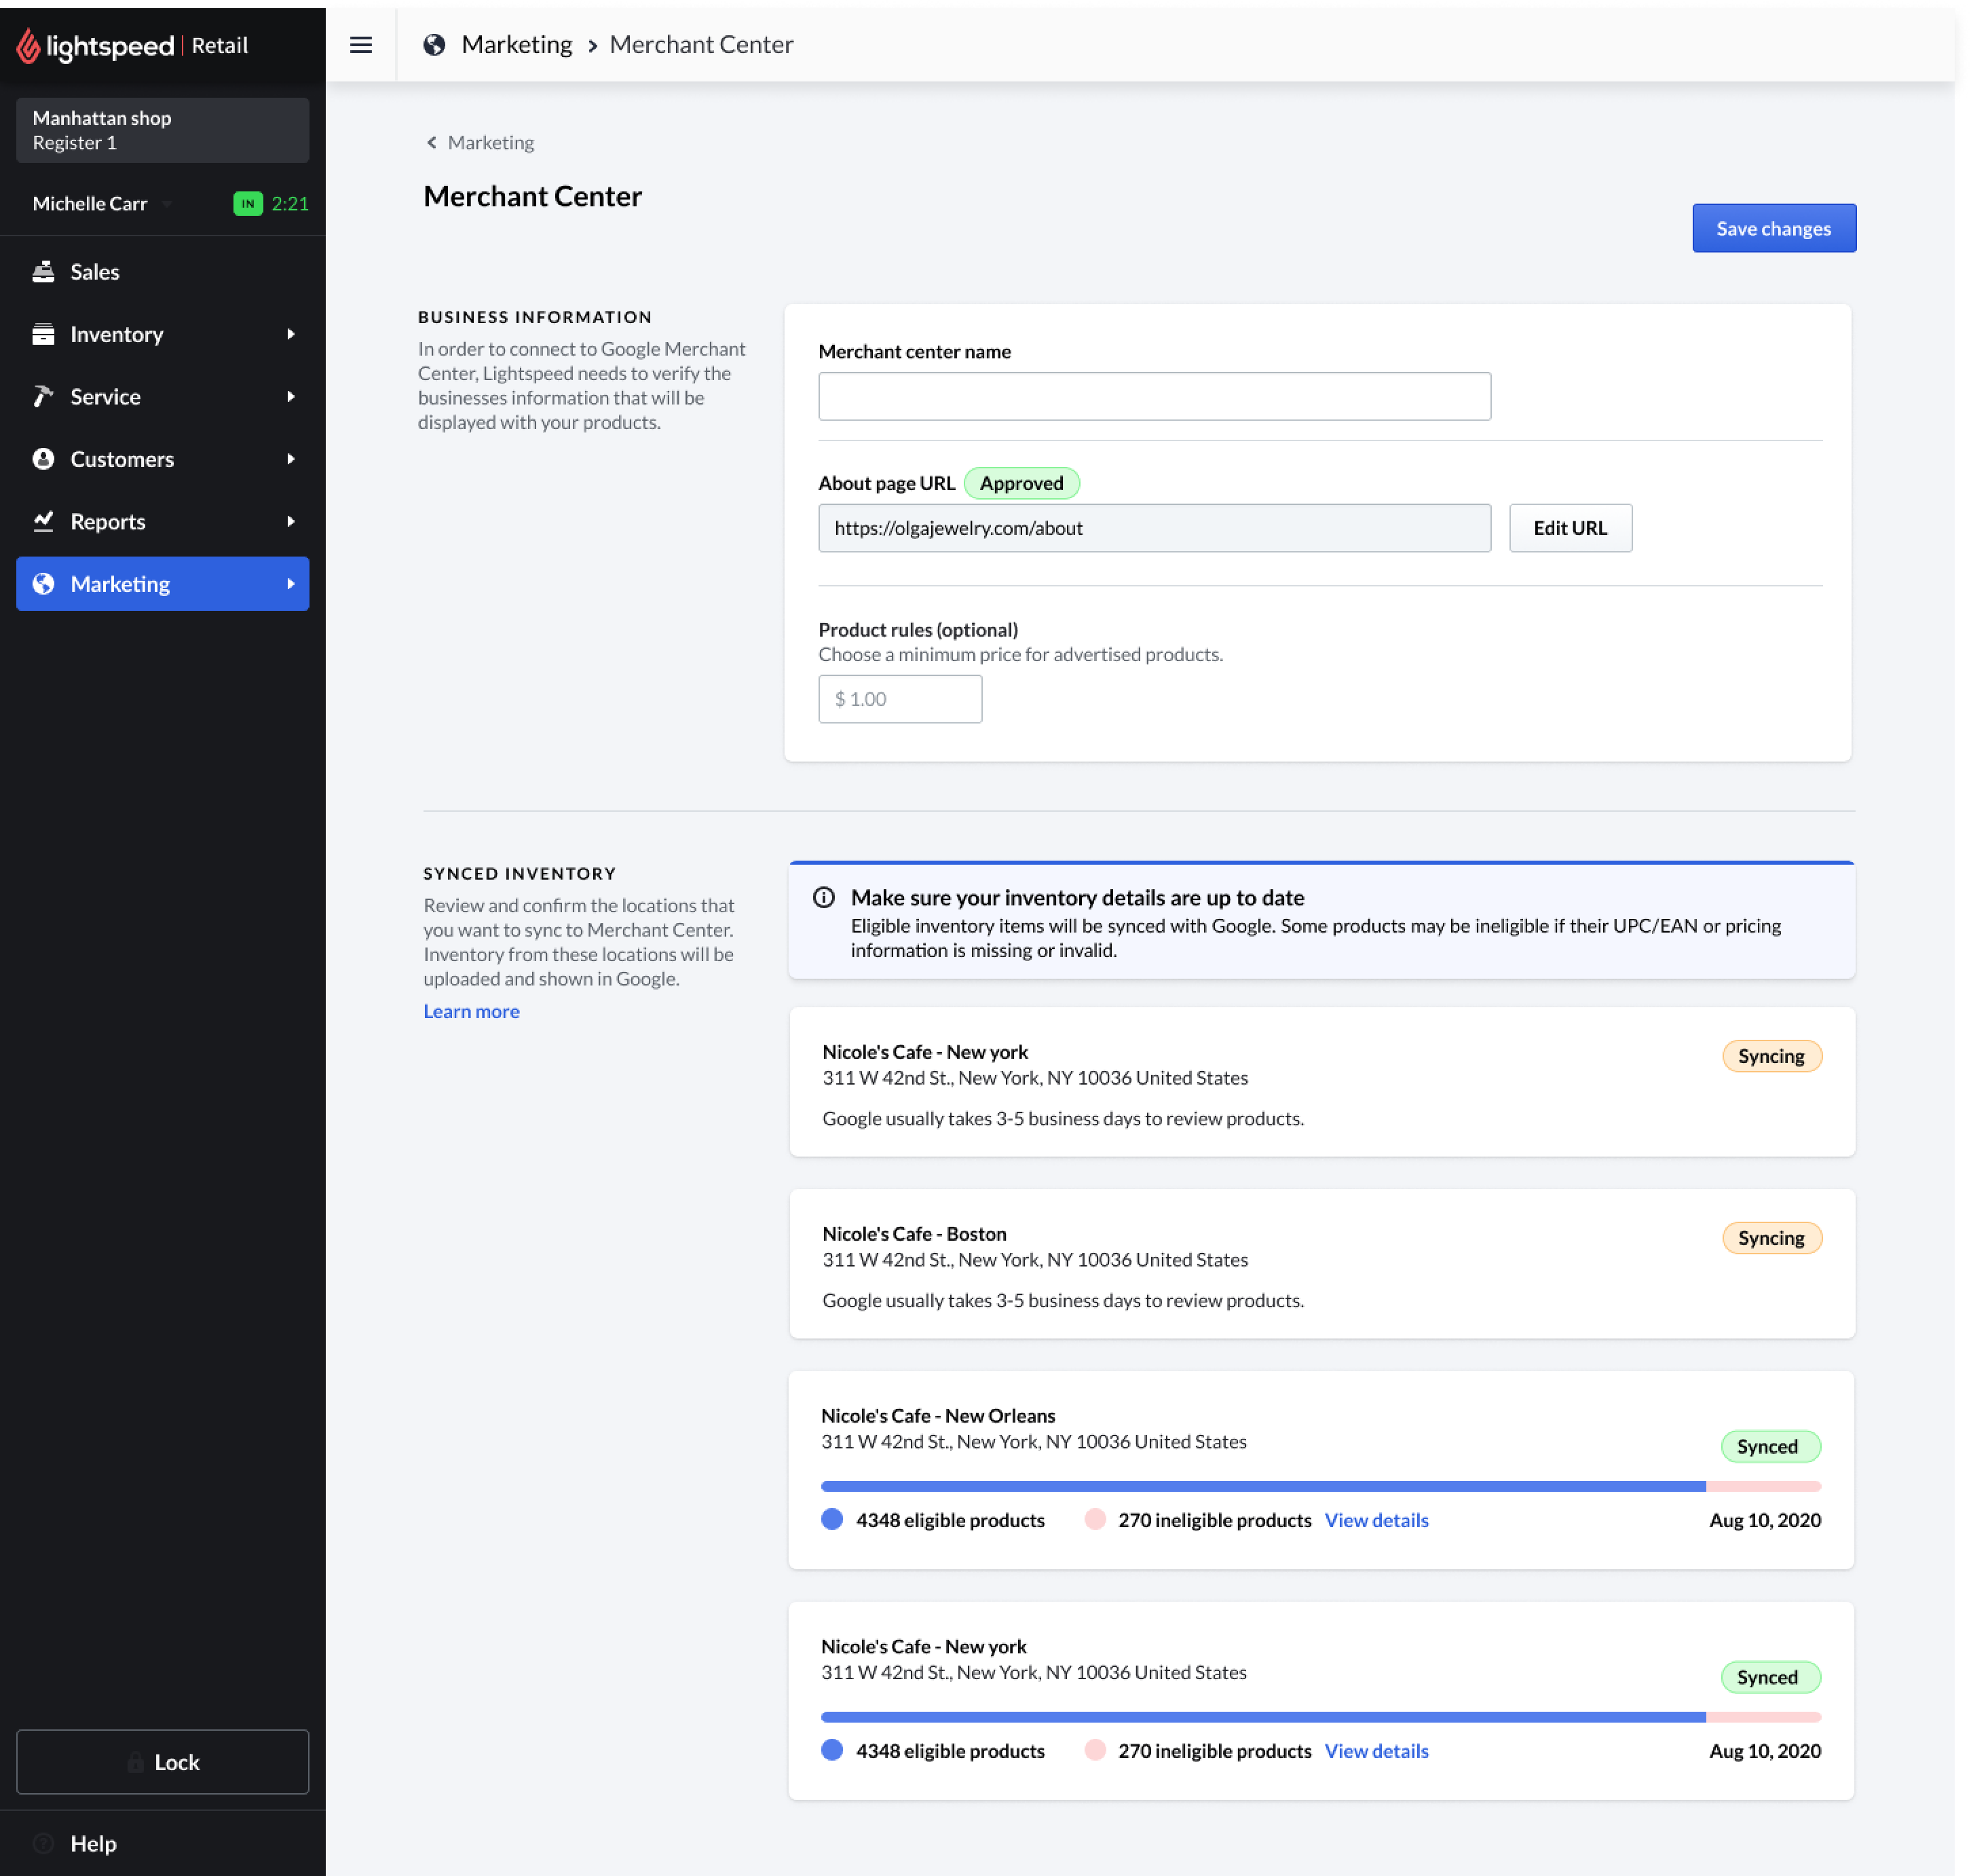Image resolution: width=1971 pixels, height=1876 pixels.
Task: Open the Inventory menu item
Action: pyautogui.click(x=163, y=334)
